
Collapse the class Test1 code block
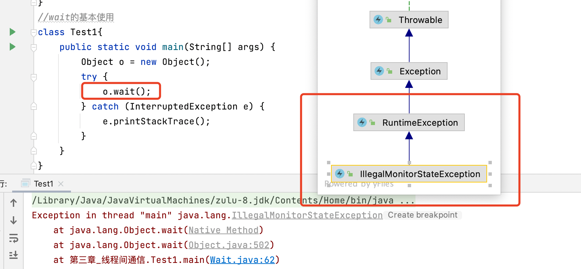coord(33,33)
